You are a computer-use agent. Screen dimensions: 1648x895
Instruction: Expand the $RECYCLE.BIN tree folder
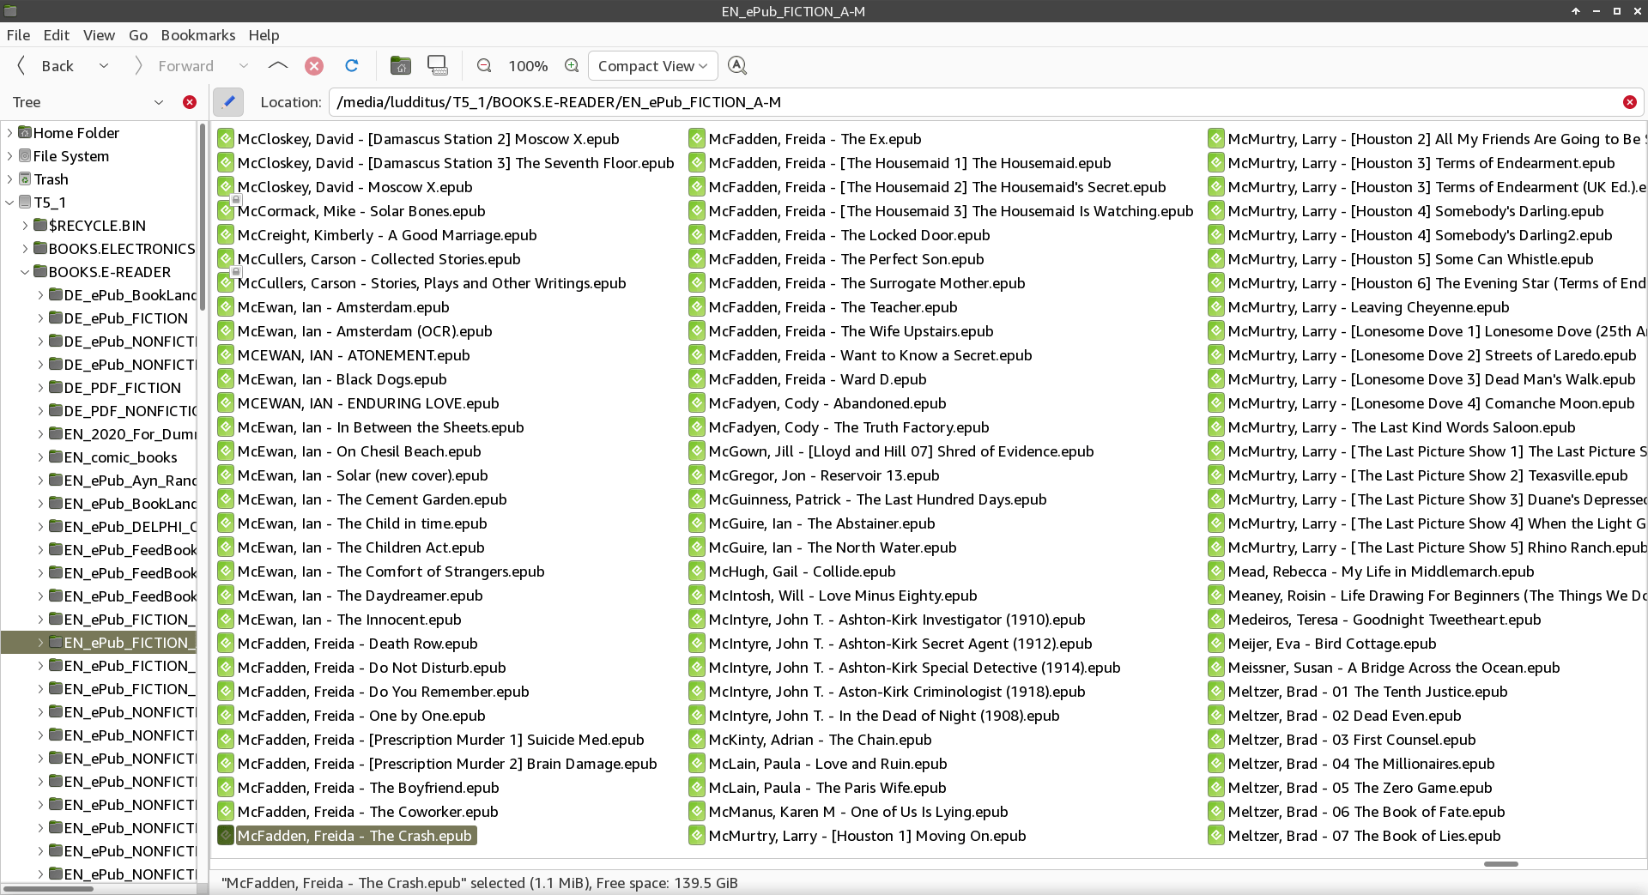25,226
